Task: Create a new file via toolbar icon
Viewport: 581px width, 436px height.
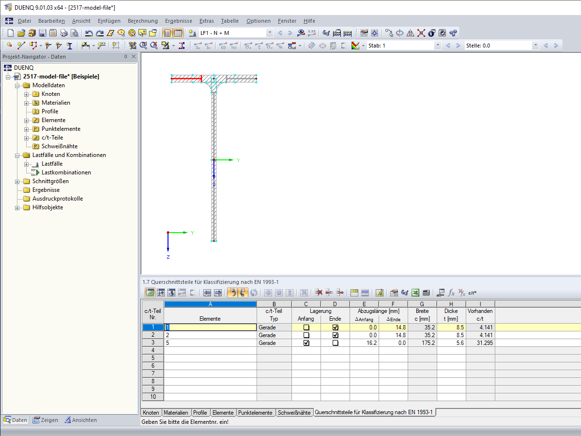Action: click(10, 33)
